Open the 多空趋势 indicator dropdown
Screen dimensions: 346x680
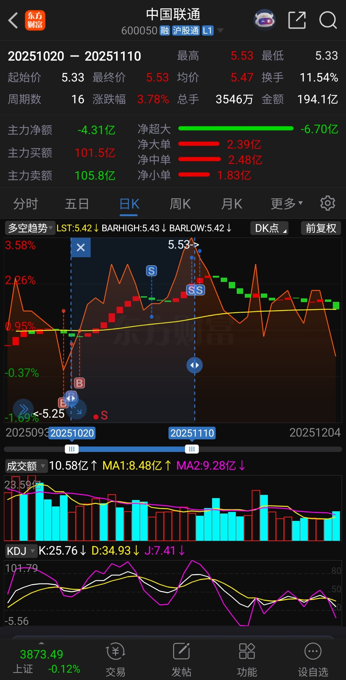30,228
